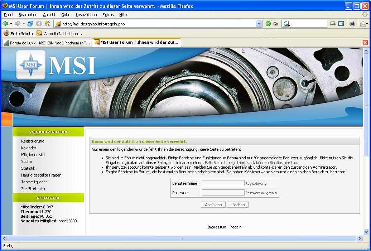The image size is (371, 251).
Task: Click the horizontal scrollbar right arrow
Action: (360, 238)
